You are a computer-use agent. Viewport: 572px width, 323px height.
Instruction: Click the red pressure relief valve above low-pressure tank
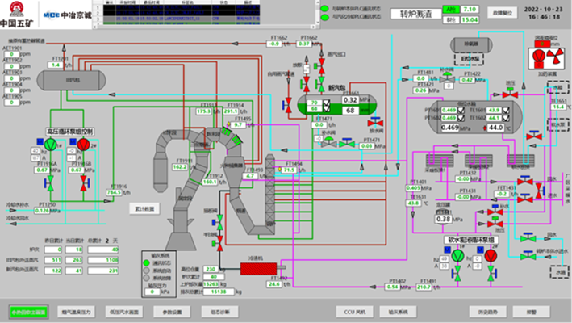[510, 93]
